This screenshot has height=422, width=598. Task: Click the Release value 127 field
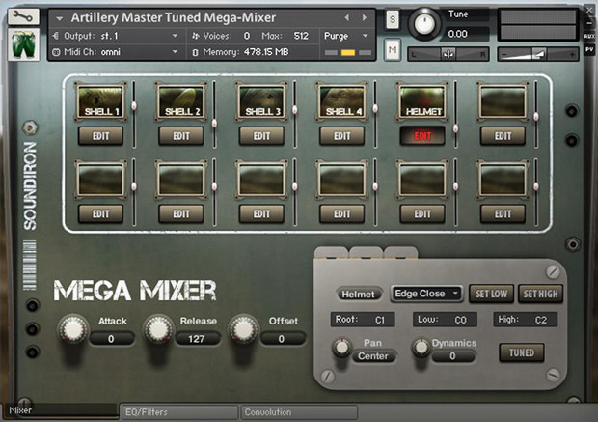198,339
